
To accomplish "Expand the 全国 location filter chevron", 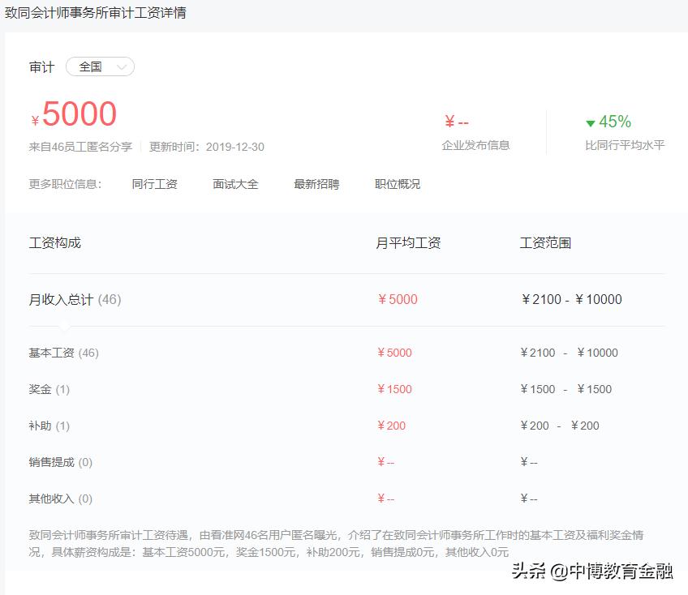I will click(x=122, y=66).
